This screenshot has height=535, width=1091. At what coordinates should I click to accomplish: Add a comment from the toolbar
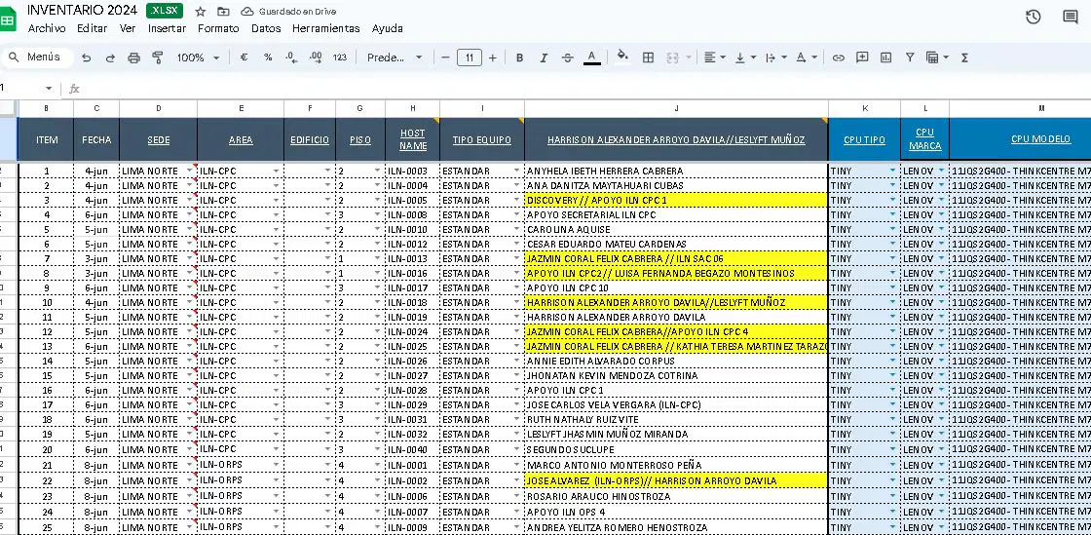click(x=862, y=57)
